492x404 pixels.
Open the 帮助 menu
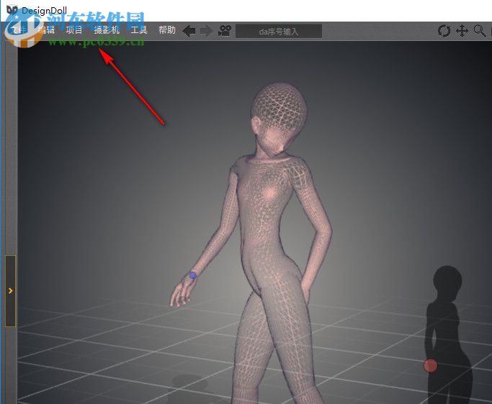[x=167, y=30]
